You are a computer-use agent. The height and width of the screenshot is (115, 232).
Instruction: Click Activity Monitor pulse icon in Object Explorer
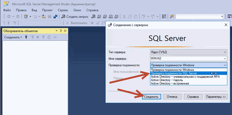[55, 37]
